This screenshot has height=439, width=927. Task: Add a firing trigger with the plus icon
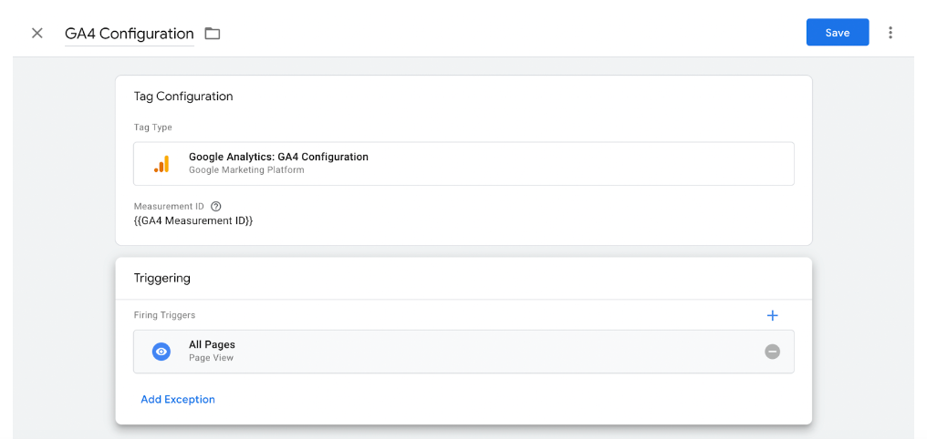point(772,316)
